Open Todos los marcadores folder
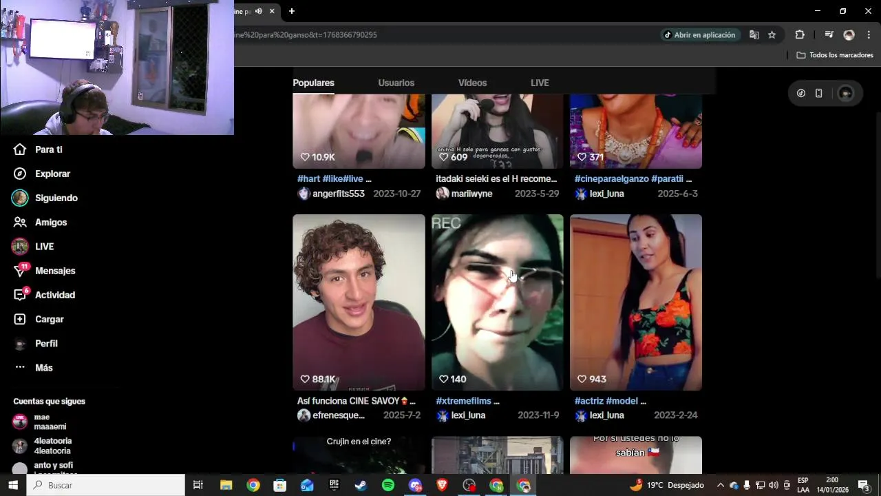 (x=835, y=55)
